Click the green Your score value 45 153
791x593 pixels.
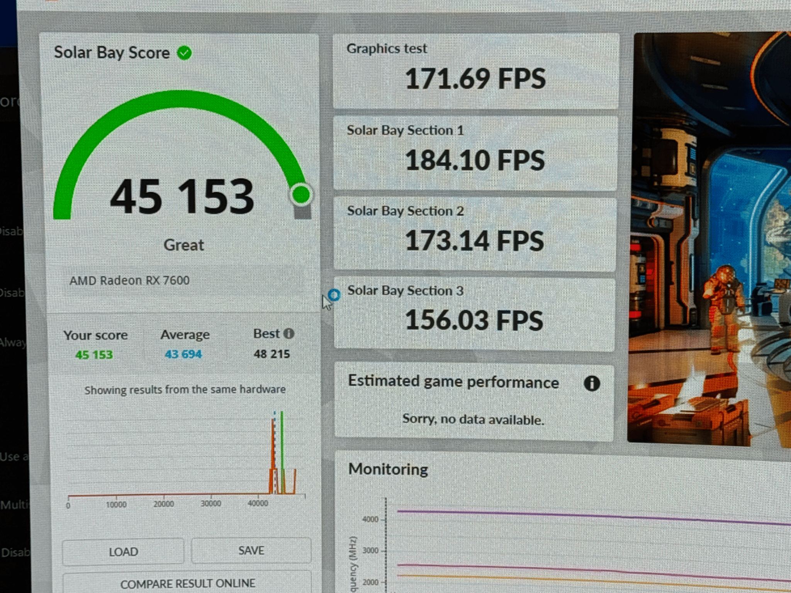[x=94, y=355]
